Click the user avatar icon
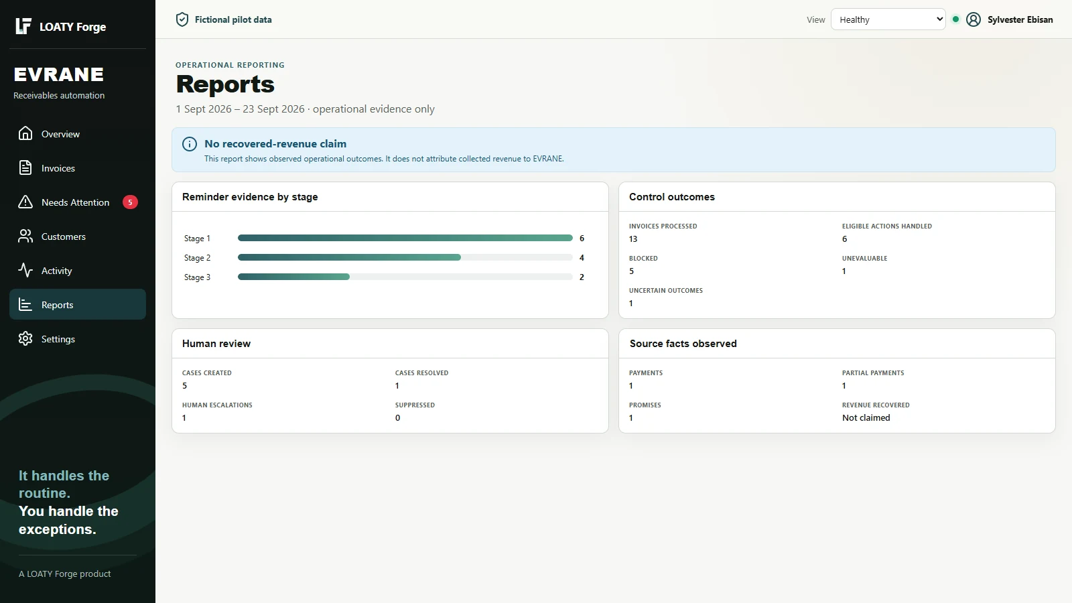 974,19
